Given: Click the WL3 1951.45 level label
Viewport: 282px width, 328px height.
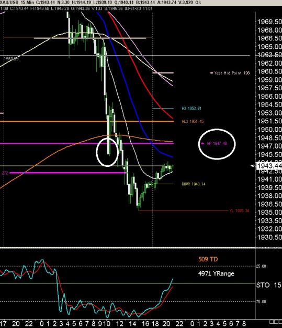Looking at the screenshot, I should pos(193,121).
